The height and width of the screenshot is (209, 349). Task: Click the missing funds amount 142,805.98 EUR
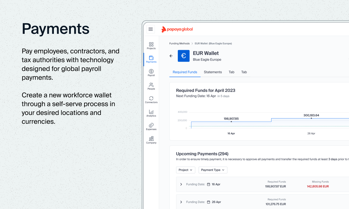coord(318,186)
